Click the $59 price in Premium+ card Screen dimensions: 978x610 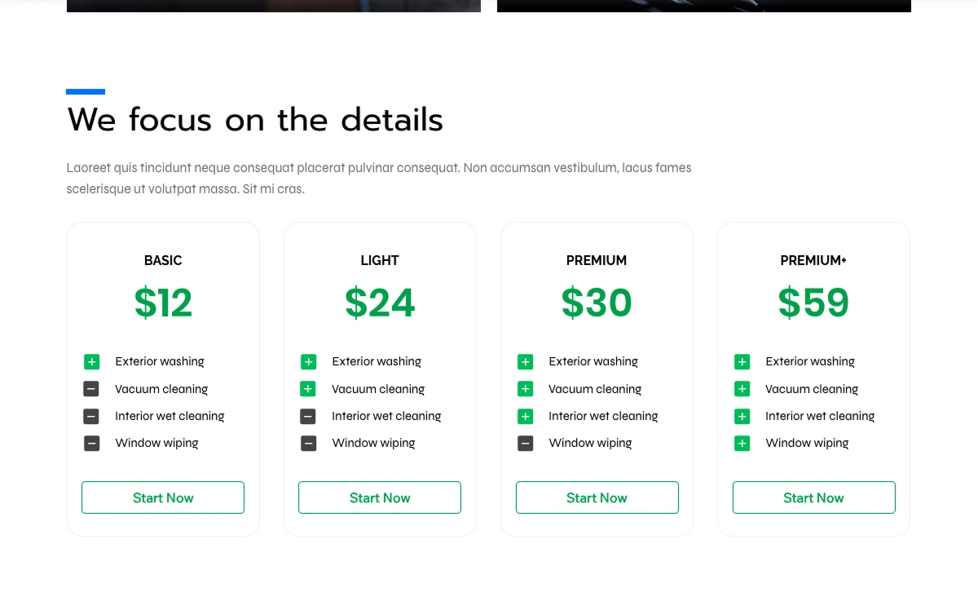pyautogui.click(x=813, y=303)
